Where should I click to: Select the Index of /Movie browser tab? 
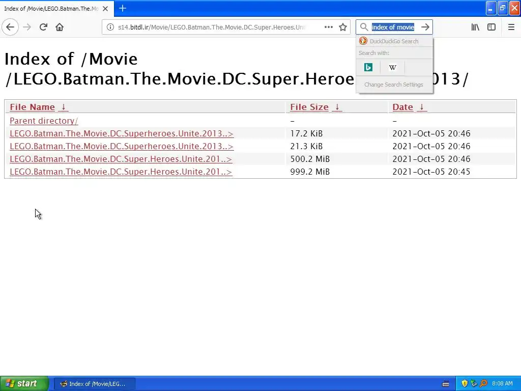click(56, 9)
